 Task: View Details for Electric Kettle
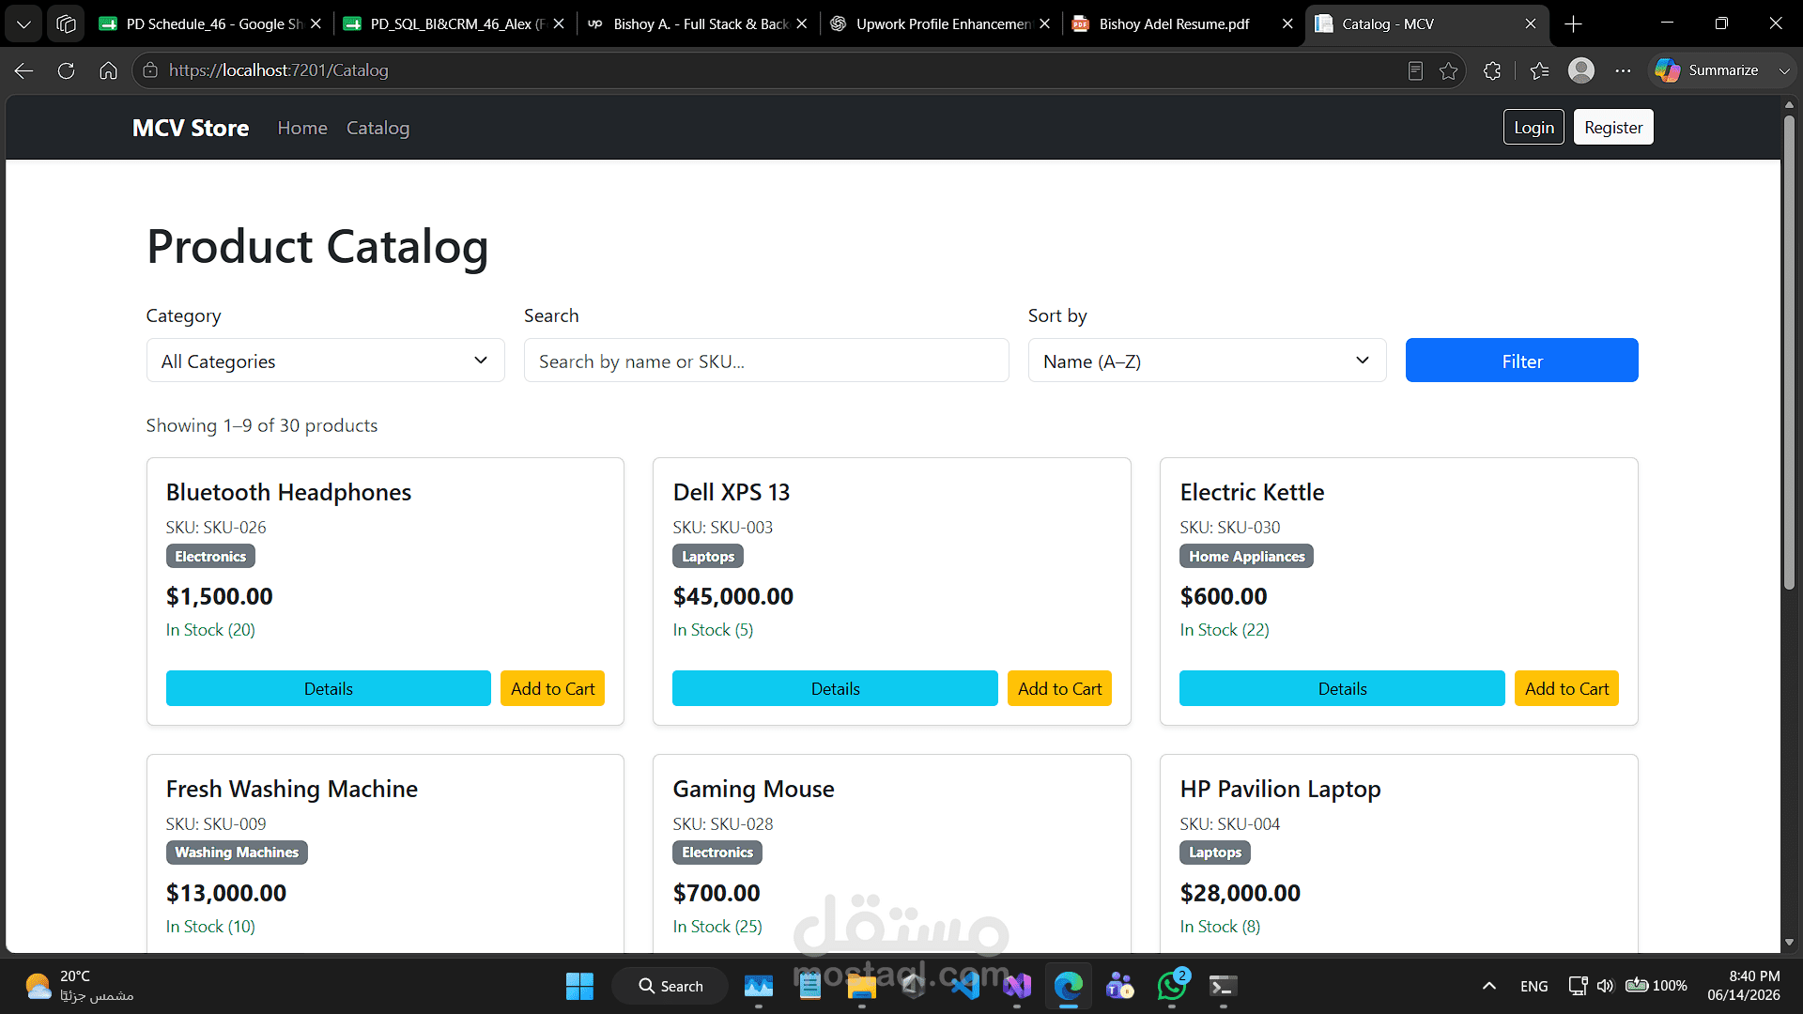1342,688
